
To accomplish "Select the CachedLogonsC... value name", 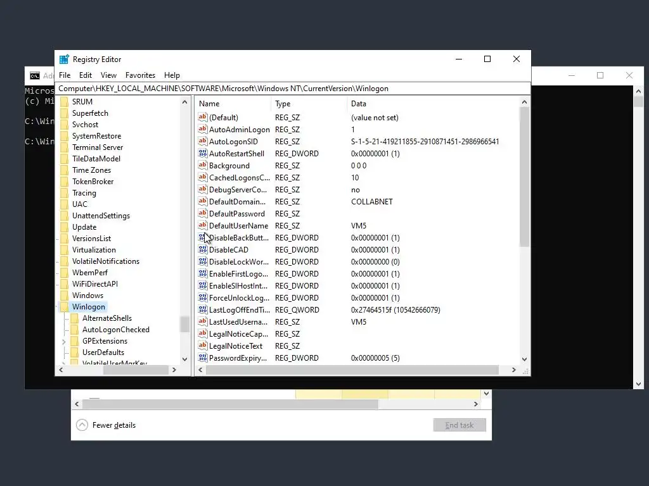I will coord(239,177).
